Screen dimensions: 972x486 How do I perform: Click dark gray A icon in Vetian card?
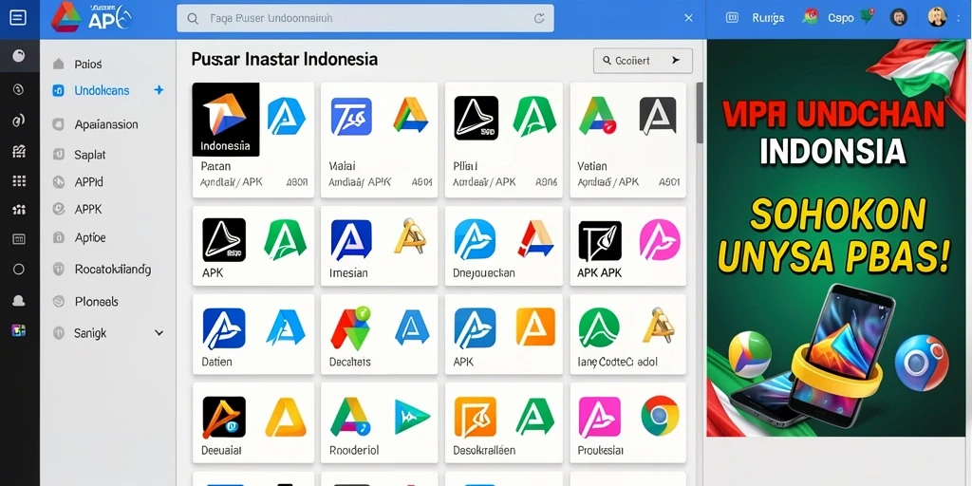658,117
